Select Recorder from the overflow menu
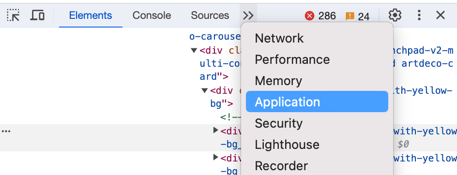 tap(317, 166)
